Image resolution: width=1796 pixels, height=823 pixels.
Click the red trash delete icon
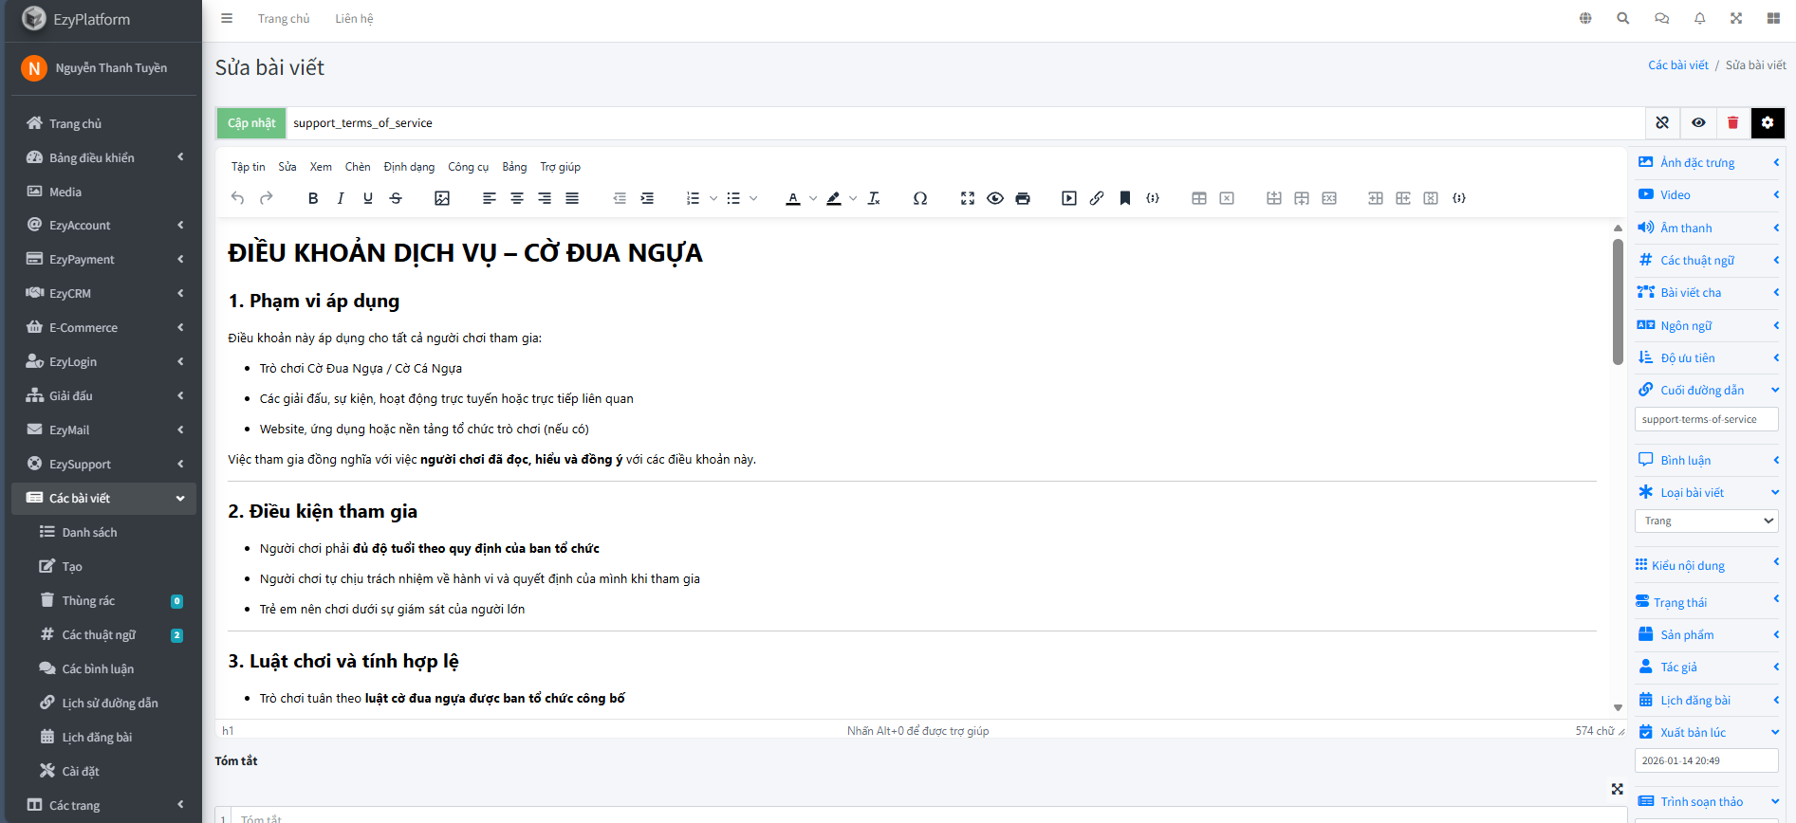pyautogui.click(x=1732, y=122)
